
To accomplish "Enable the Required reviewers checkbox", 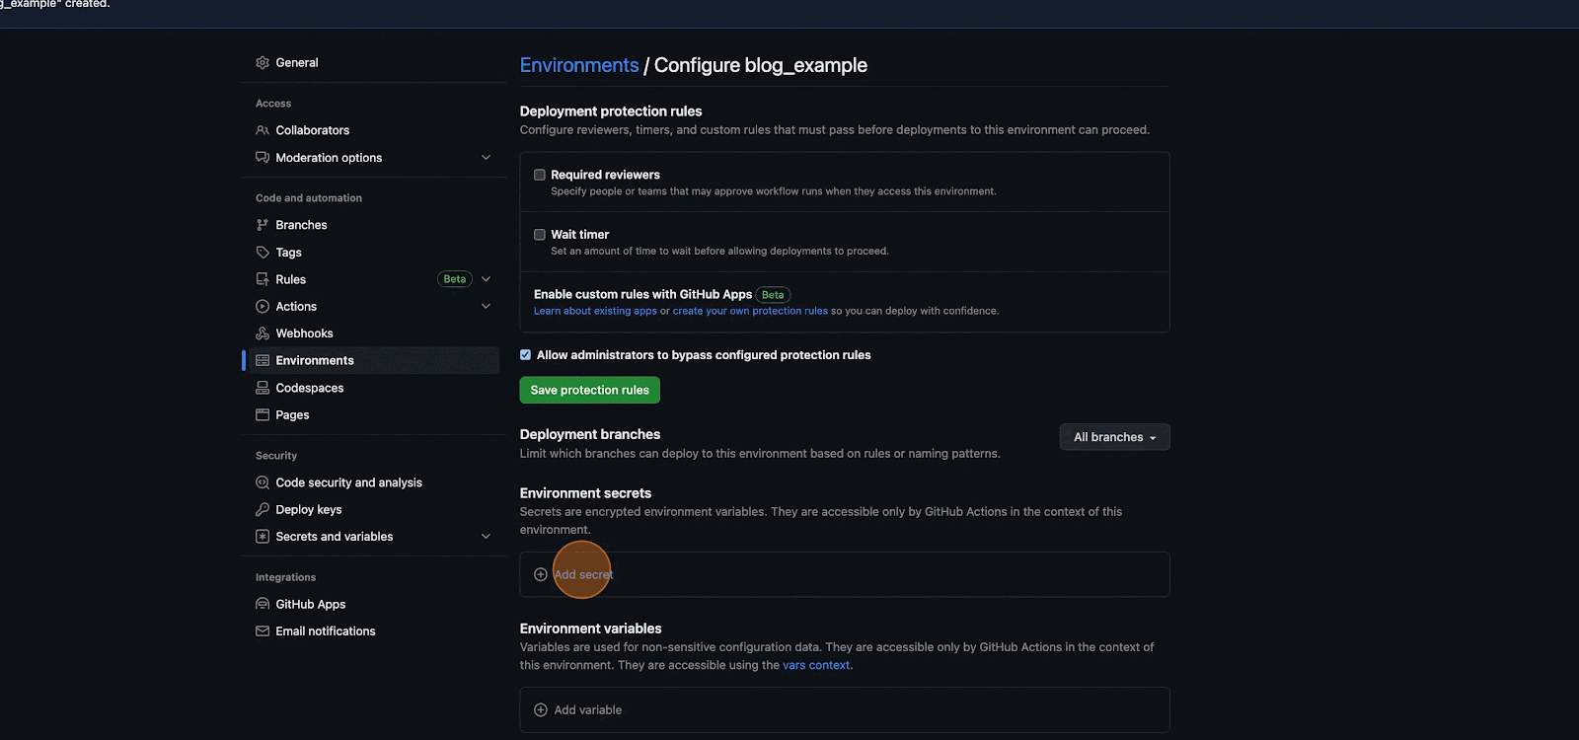I will (540, 175).
